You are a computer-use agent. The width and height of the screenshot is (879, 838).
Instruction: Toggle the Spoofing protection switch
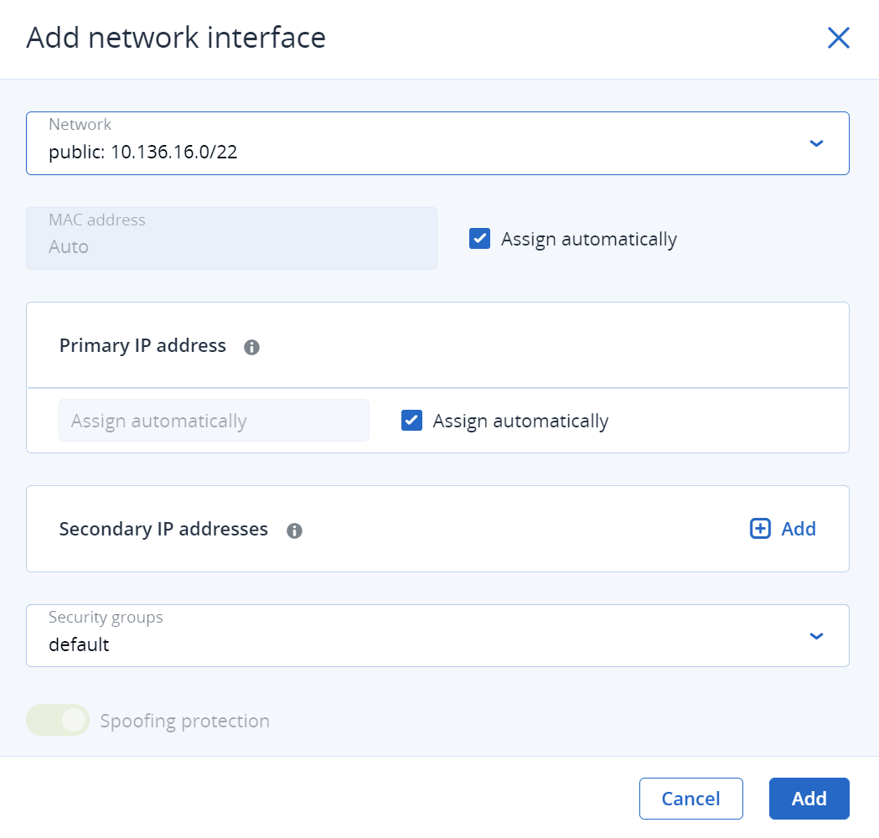(x=58, y=721)
